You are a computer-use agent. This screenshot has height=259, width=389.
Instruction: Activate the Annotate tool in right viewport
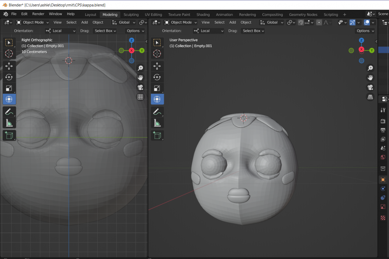[x=157, y=112]
